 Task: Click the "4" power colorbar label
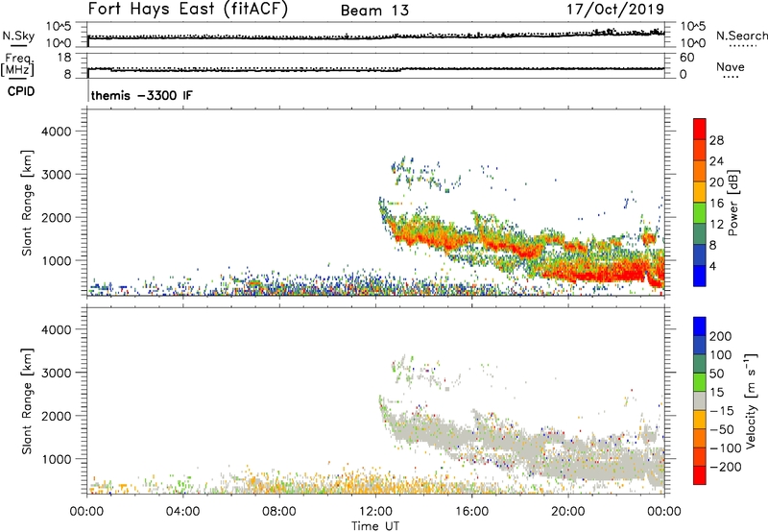pos(712,266)
